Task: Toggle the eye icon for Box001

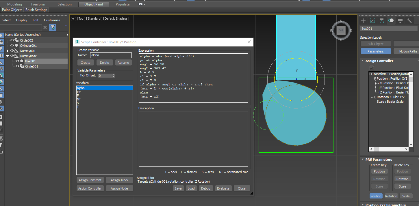Action: coord(17,61)
